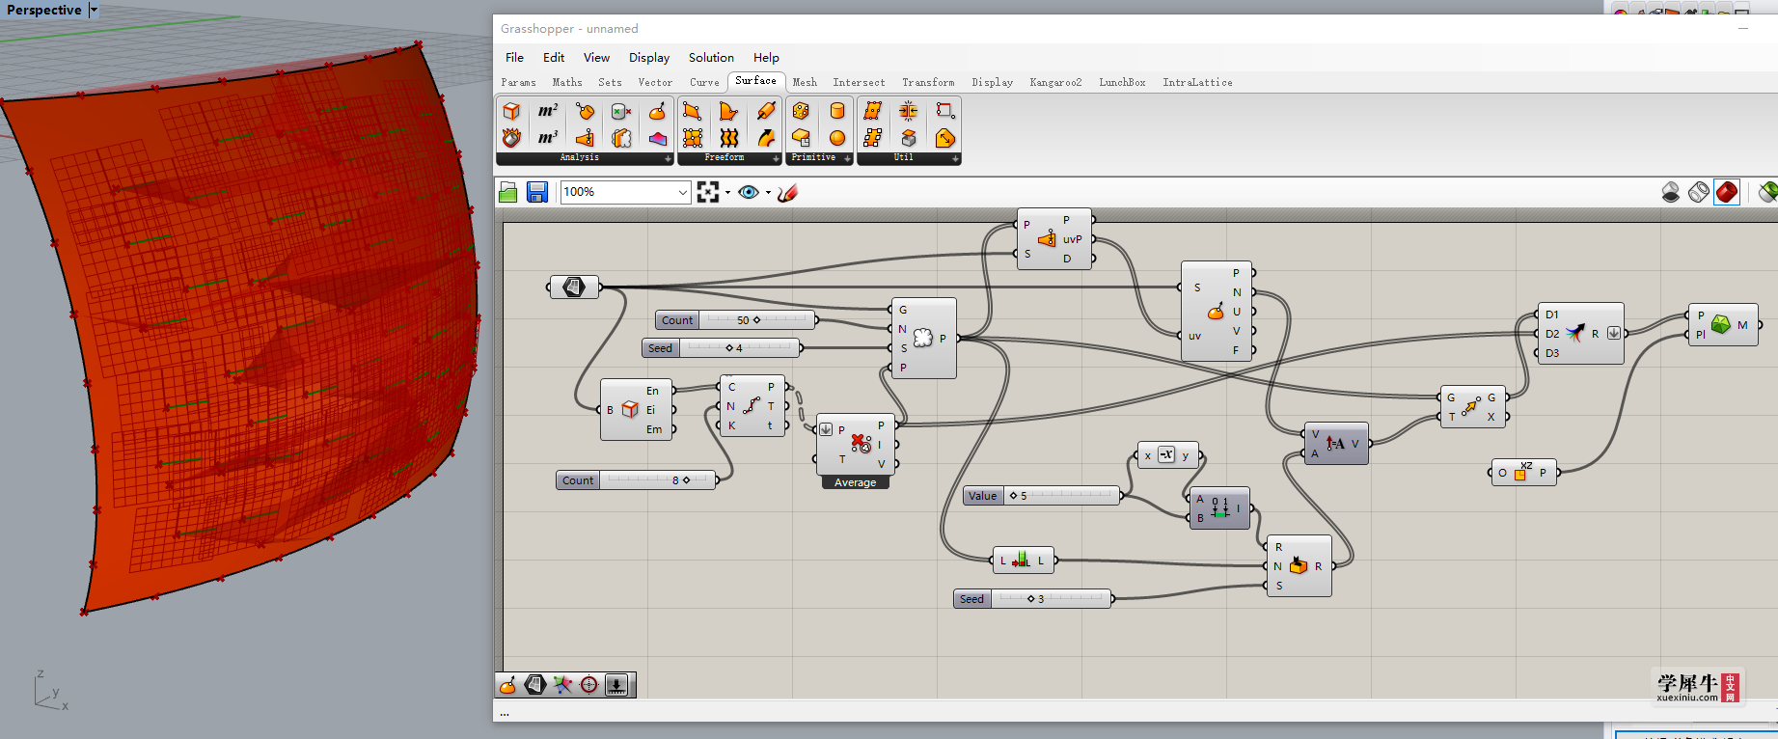Click the Evaluate Surface icon in bottom canvas toolbar
Viewport: 1778px width, 739px height.
(507, 685)
